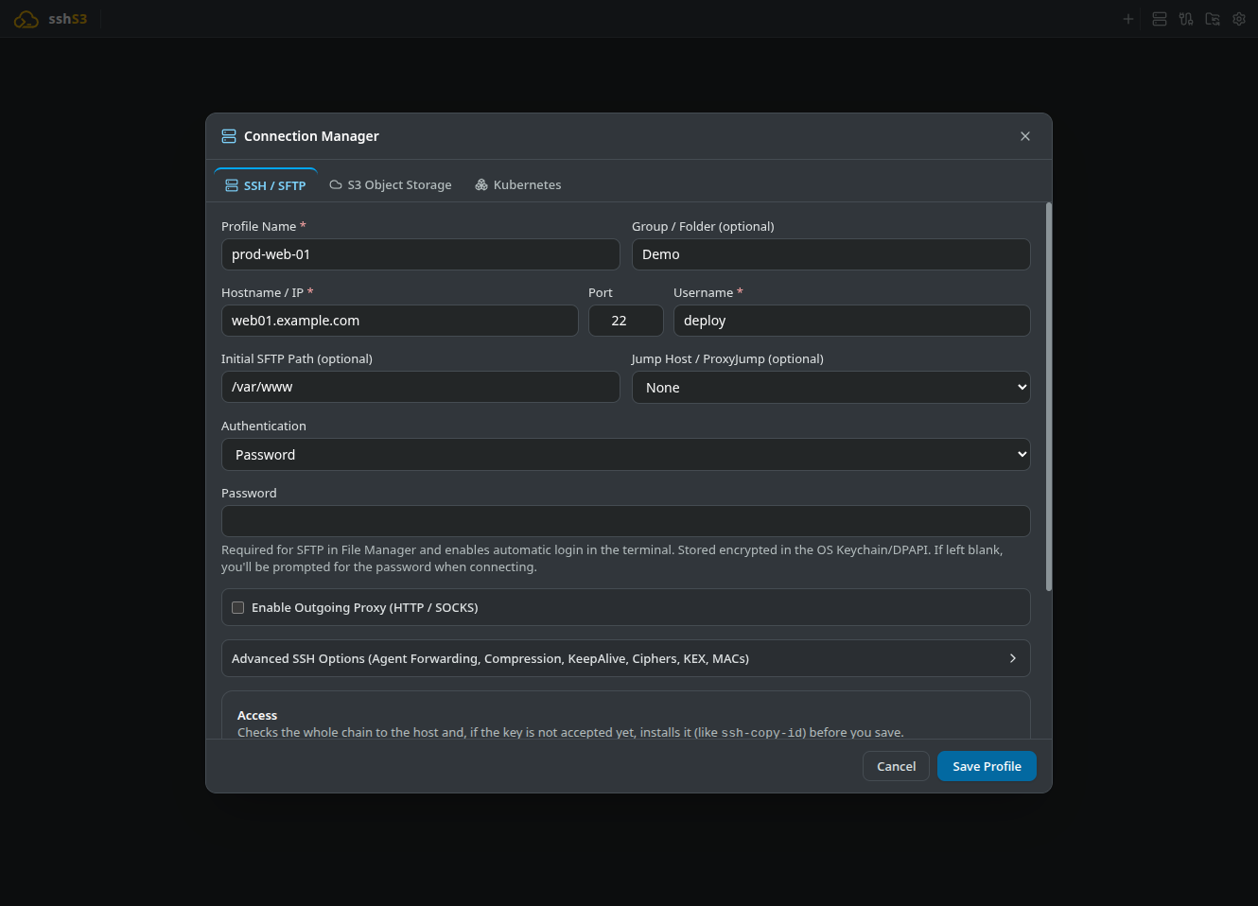Viewport: 1258px width, 906px height.
Task: Click the Initial SFTP Path field
Action: 421,387
